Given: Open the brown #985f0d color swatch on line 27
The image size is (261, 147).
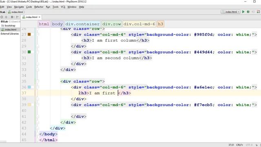Looking at the screenshot, I should [x=29, y=34].
